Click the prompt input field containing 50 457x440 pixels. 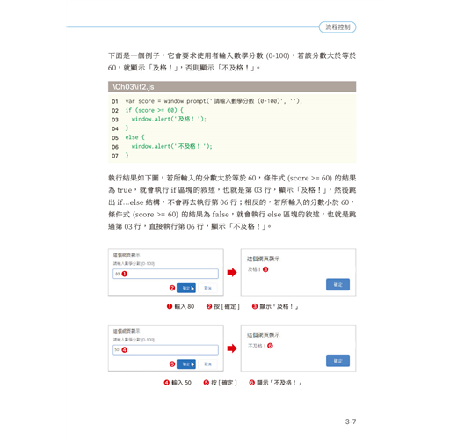(x=165, y=349)
